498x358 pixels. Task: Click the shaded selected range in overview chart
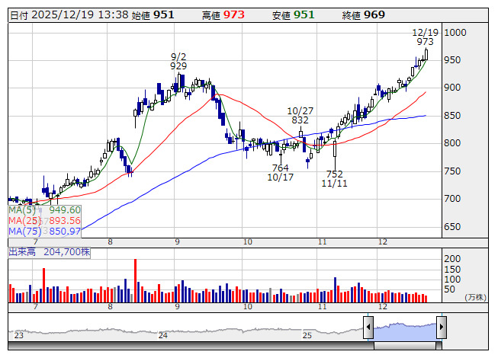coord(405,332)
